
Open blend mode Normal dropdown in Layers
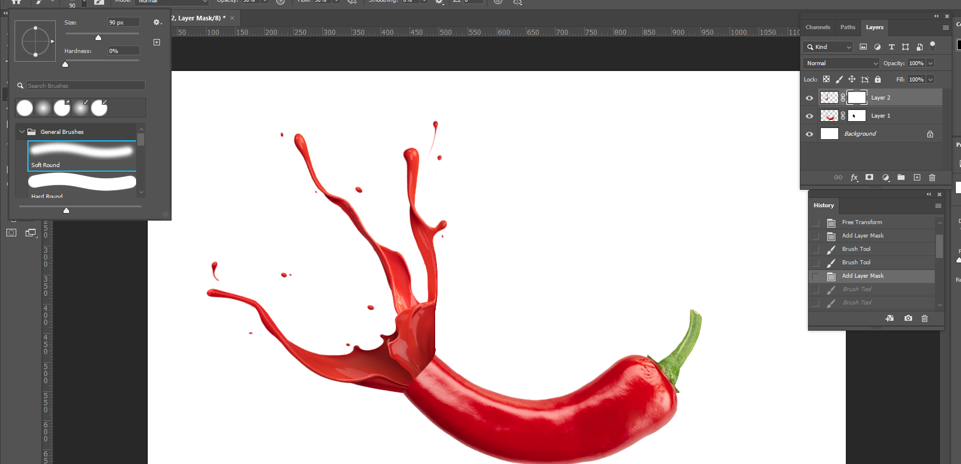(x=841, y=63)
